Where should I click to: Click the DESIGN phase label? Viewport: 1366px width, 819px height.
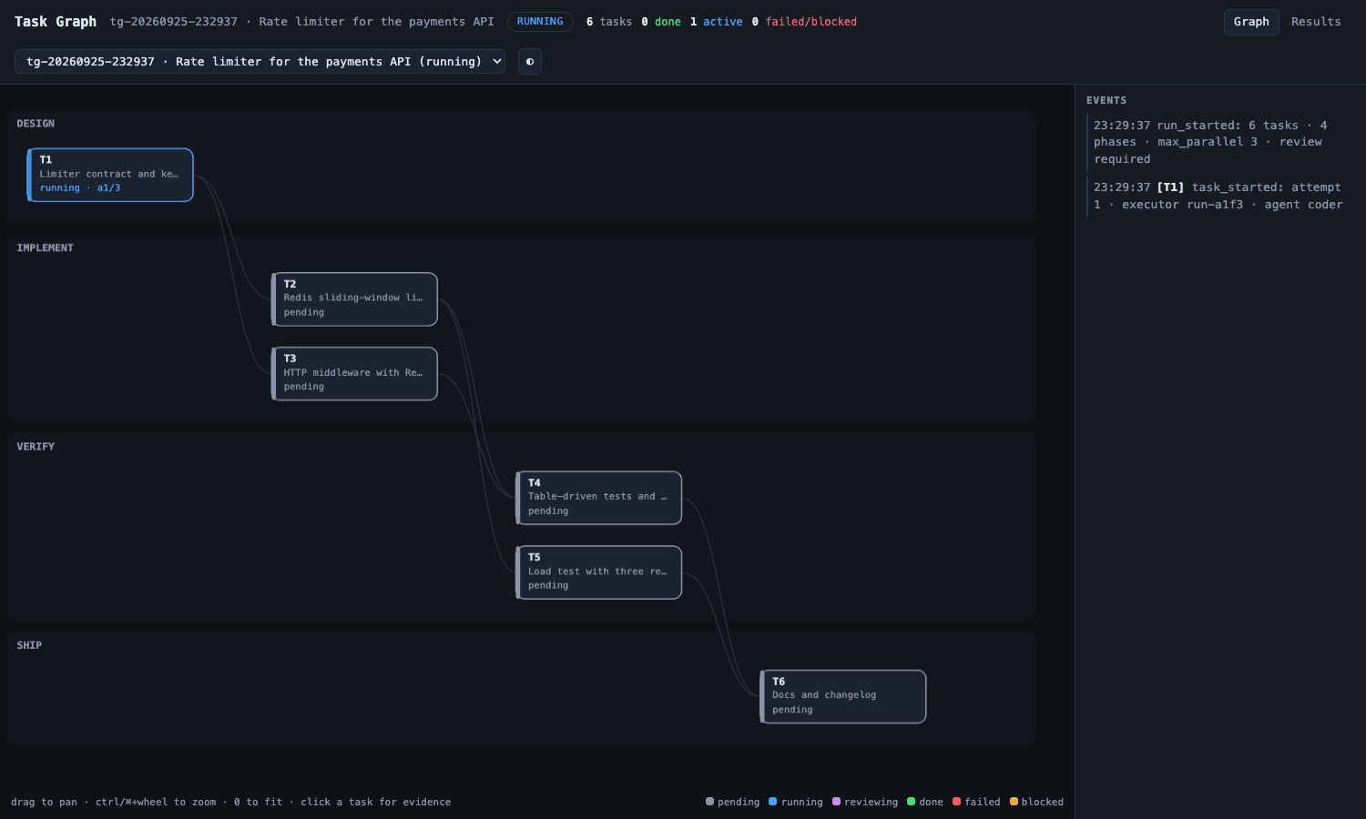[36, 124]
